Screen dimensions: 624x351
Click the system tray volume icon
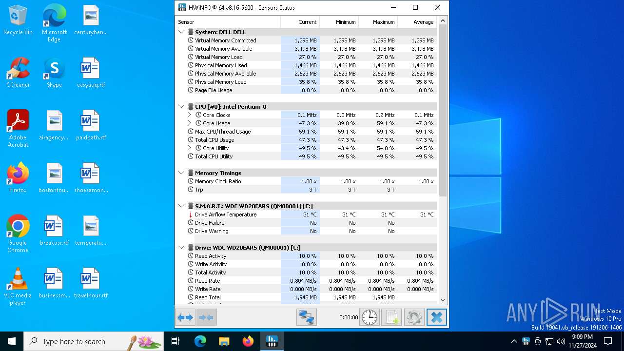point(561,341)
